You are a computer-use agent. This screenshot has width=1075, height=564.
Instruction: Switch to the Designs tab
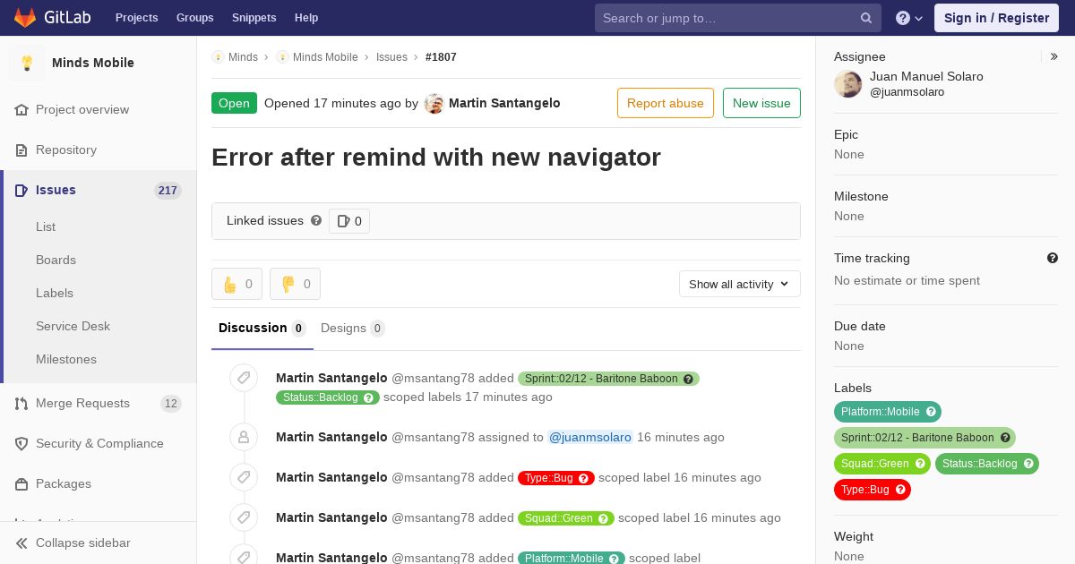tap(353, 328)
